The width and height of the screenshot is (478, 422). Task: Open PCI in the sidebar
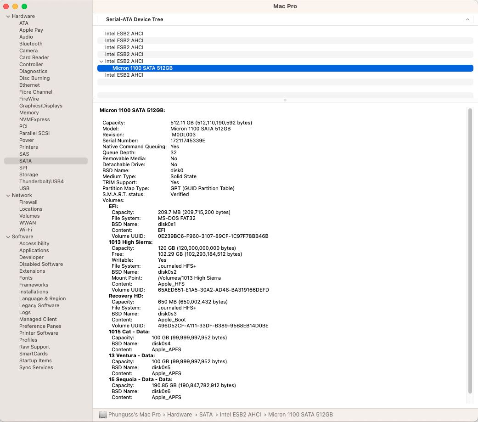coord(23,126)
